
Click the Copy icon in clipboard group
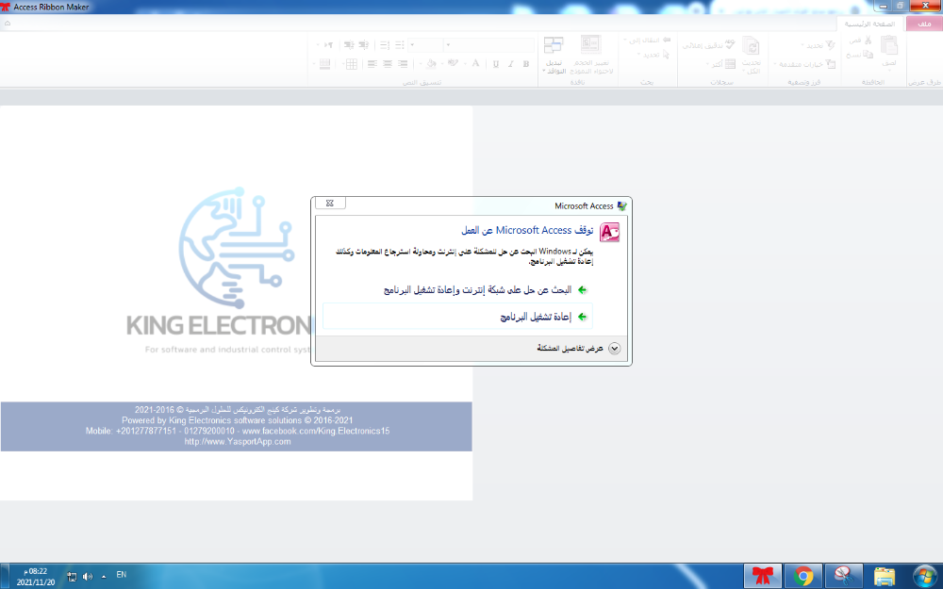point(868,54)
